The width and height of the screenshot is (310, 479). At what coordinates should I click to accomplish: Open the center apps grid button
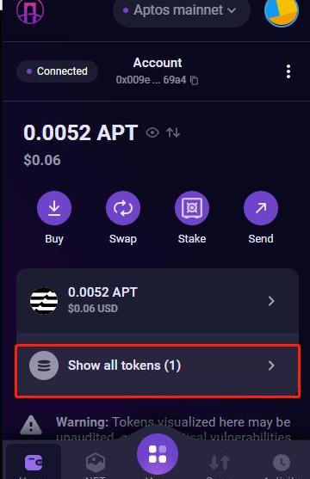[158, 454]
